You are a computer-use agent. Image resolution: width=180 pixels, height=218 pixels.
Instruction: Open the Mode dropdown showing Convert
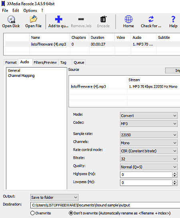149,116
